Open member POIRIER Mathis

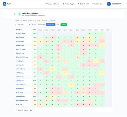(20, 97)
